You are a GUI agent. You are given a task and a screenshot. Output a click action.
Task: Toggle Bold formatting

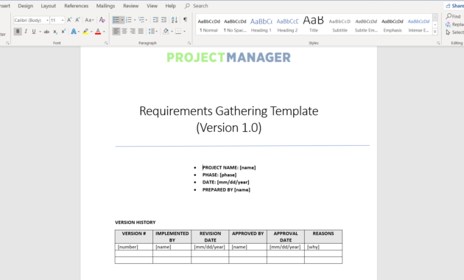pyautogui.click(x=18, y=32)
